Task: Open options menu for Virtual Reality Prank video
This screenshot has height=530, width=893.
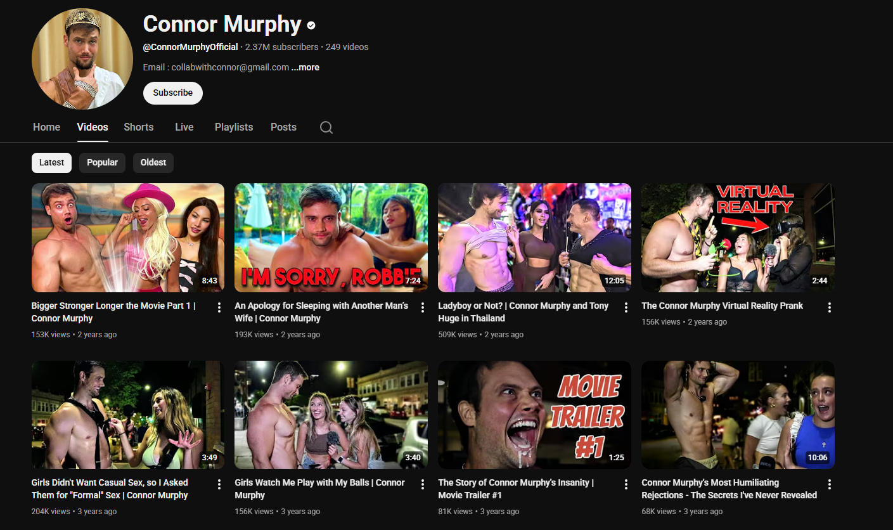Action: (829, 307)
